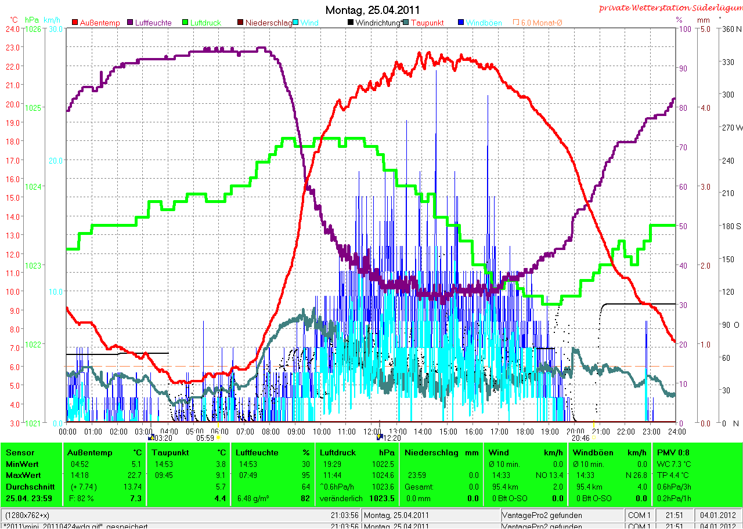Click the moon marker at 03:20
Screen dimensions: 743x529
coord(152,437)
